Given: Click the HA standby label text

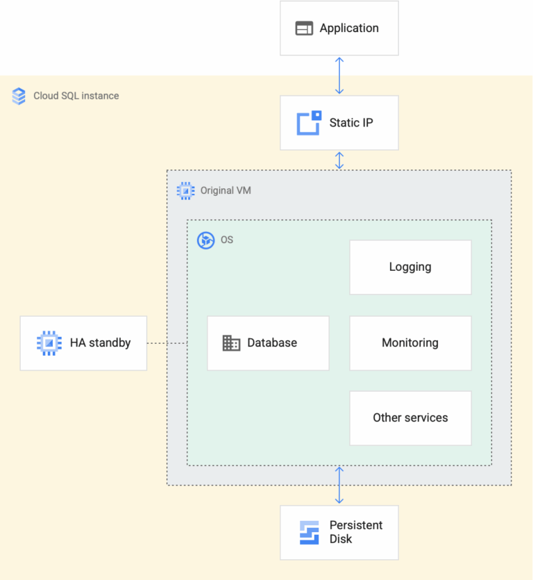Looking at the screenshot, I should tap(100, 343).
